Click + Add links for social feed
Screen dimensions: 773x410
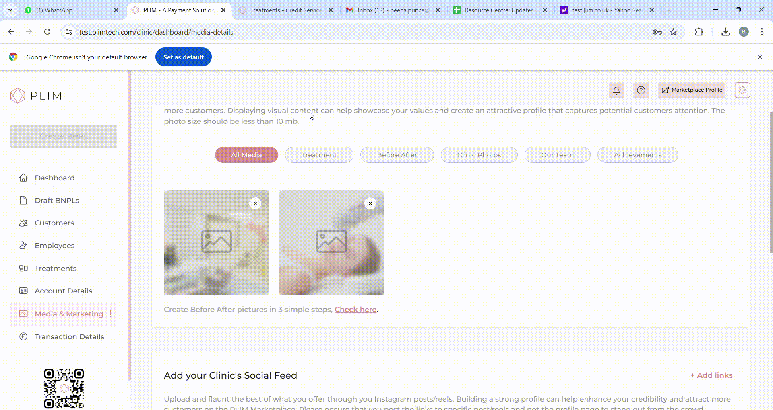click(711, 375)
